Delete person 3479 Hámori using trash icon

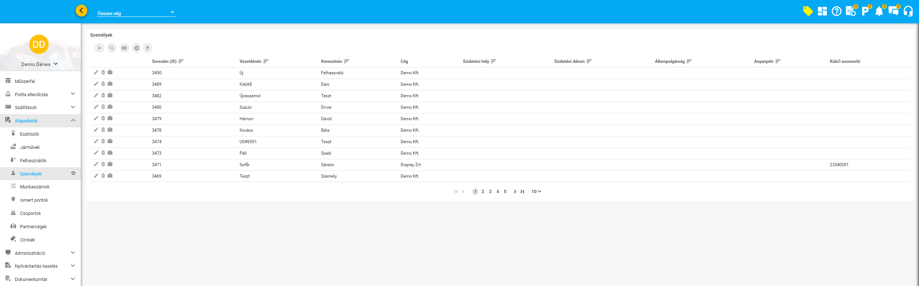click(103, 118)
